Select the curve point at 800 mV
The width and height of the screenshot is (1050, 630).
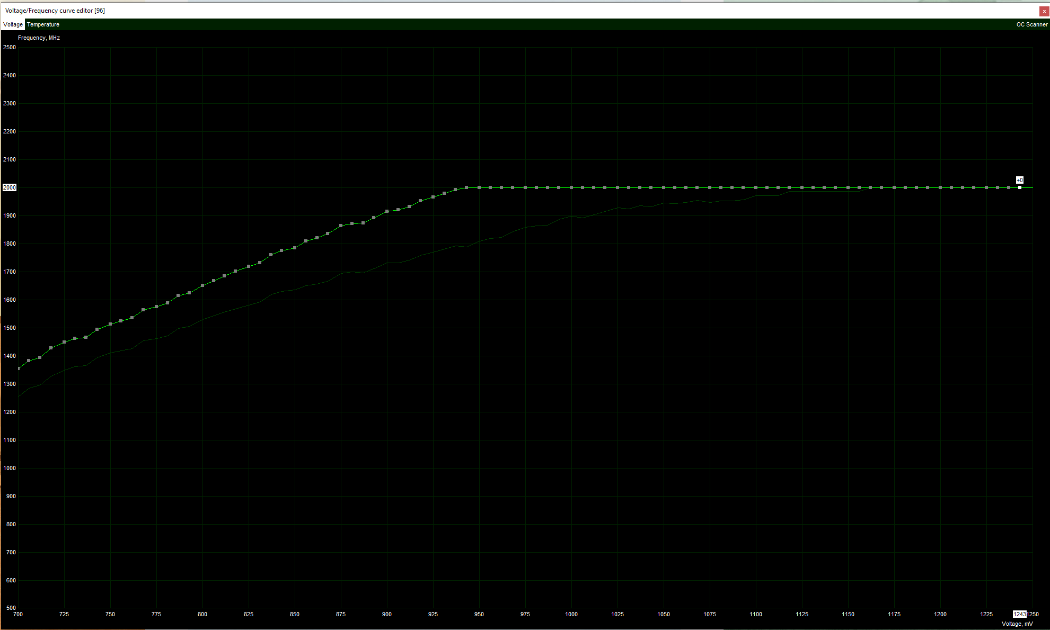202,285
